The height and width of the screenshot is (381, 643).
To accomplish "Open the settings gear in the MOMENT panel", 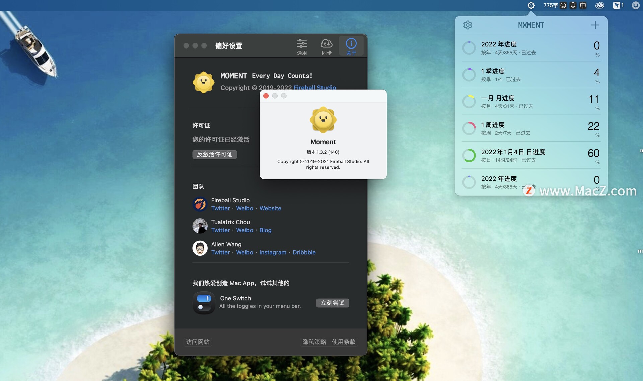I will point(468,25).
